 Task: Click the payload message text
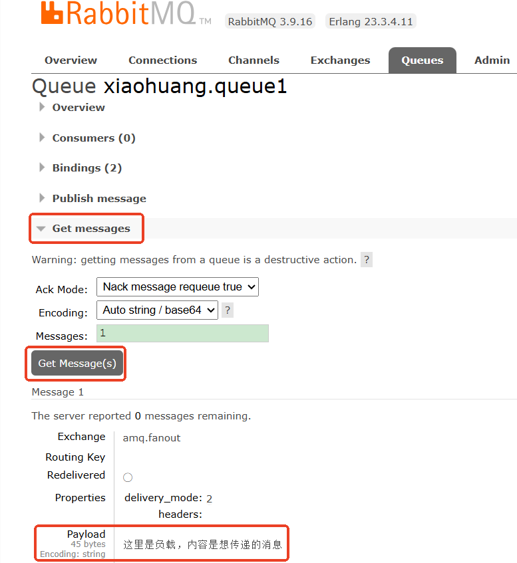(202, 544)
